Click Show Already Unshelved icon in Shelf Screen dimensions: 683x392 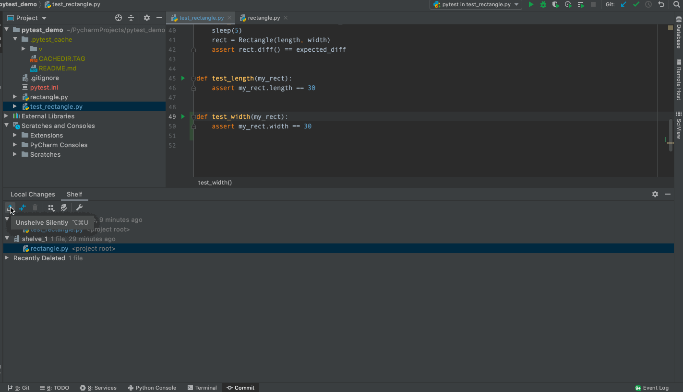64,208
